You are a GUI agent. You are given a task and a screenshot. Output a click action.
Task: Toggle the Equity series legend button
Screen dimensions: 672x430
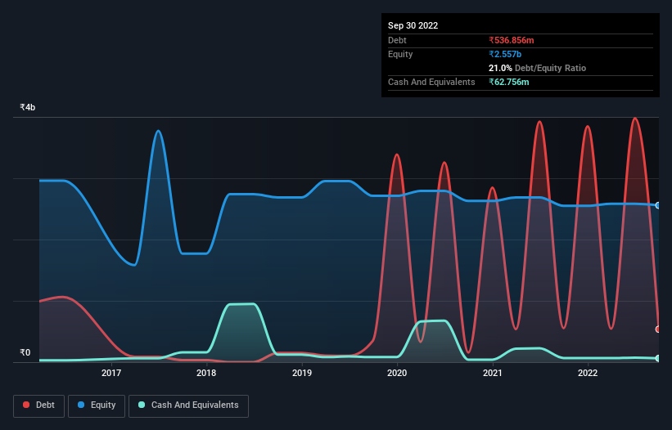(97, 405)
